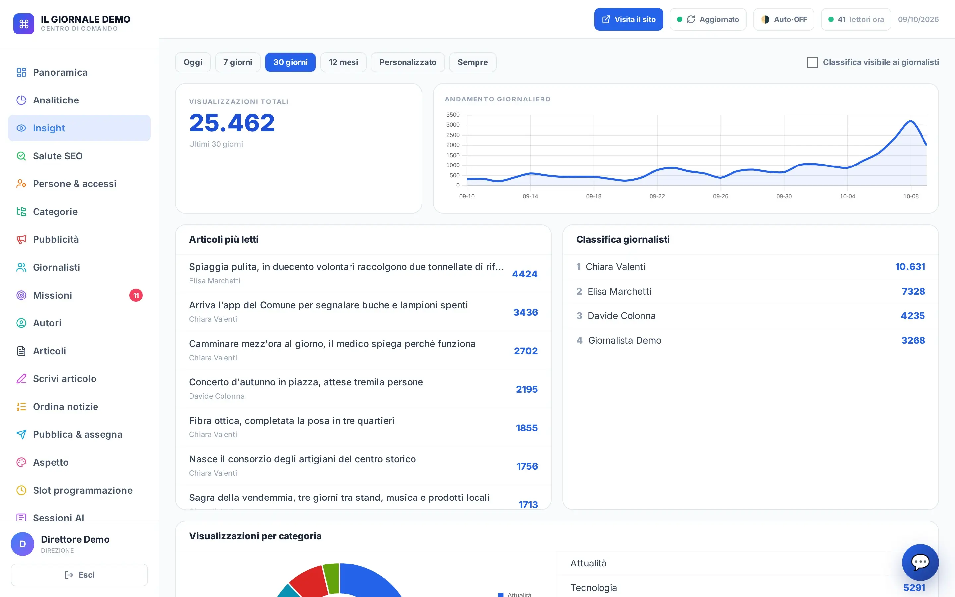Open the Pubblicità megaphone icon
Screen dimensions: 955x597
pos(21,240)
